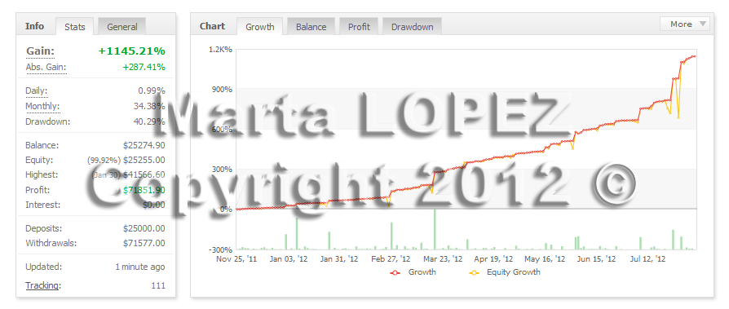Click the Daily stat label

[x=36, y=91]
